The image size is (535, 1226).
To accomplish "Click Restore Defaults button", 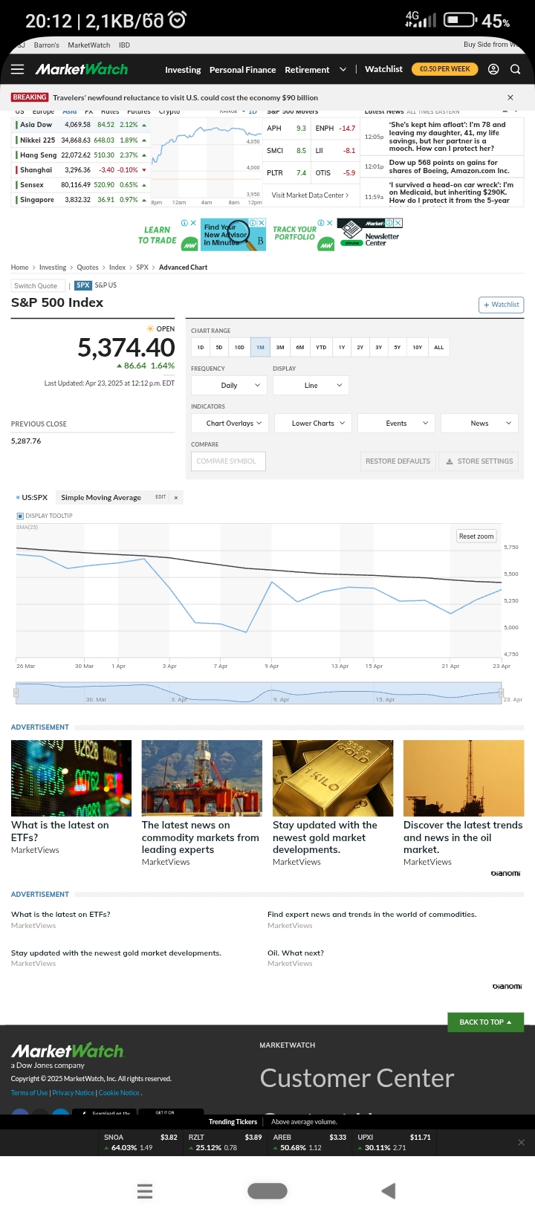I will (398, 461).
